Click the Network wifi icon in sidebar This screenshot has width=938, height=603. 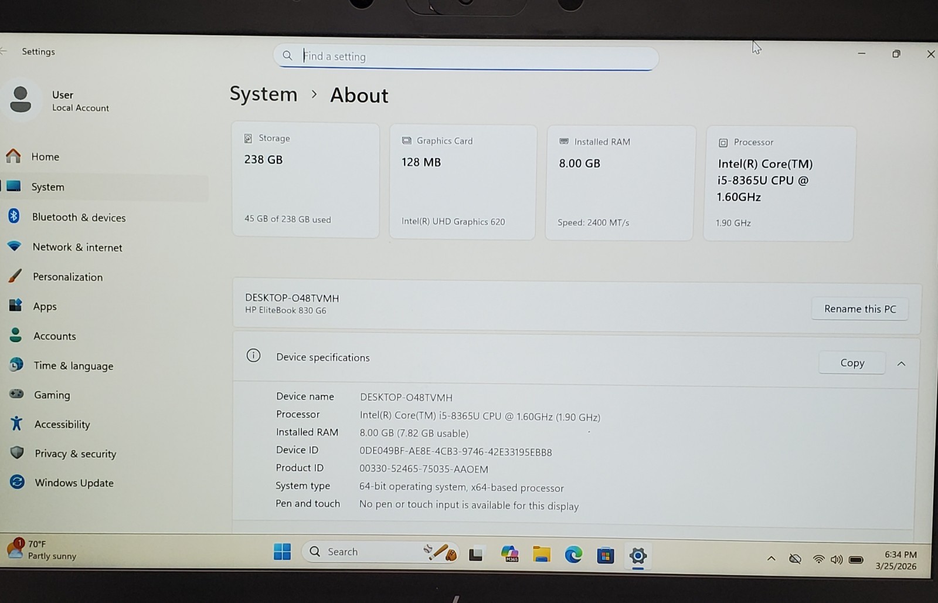pos(15,246)
